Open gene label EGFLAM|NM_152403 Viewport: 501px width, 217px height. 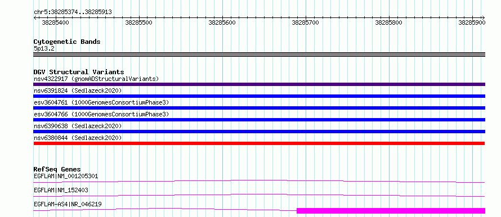(x=61, y=190)
